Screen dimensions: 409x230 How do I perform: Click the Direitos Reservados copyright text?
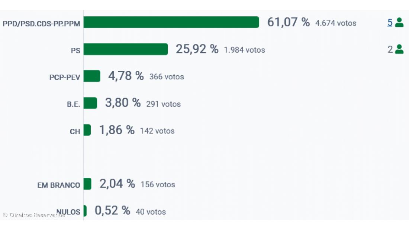tap(33, 215)
